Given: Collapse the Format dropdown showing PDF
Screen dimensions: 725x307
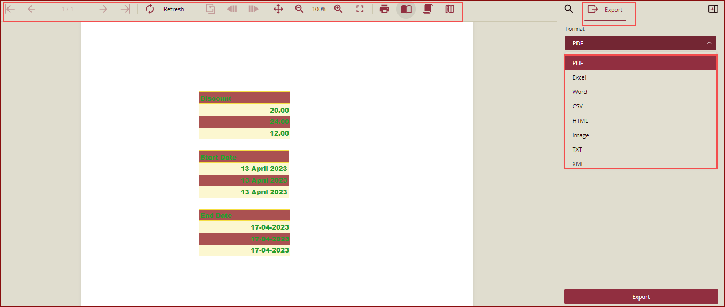Looking at the screenshot, I should tap(641, 43).
